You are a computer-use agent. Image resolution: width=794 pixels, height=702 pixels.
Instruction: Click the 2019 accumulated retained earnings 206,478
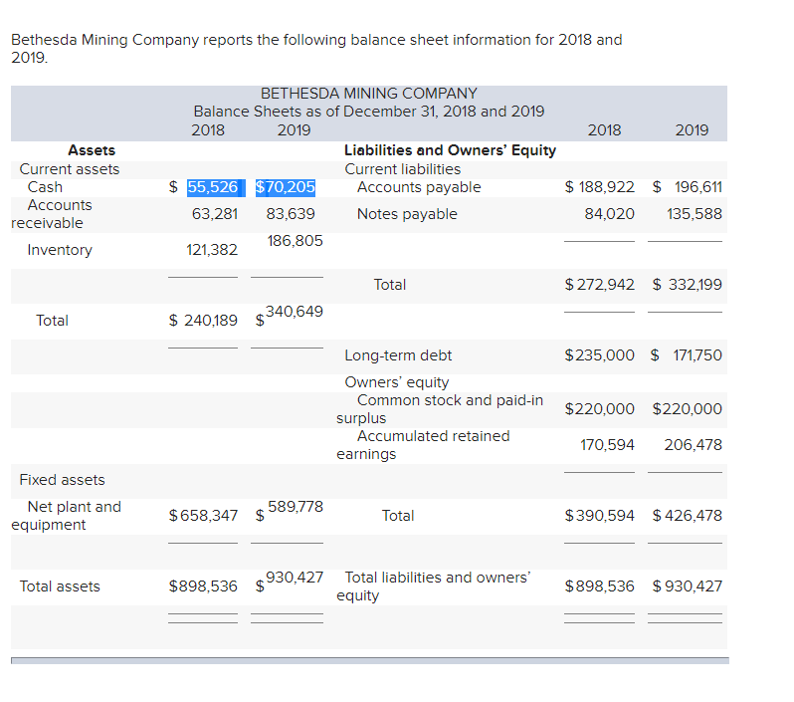(x=693, y=445)
